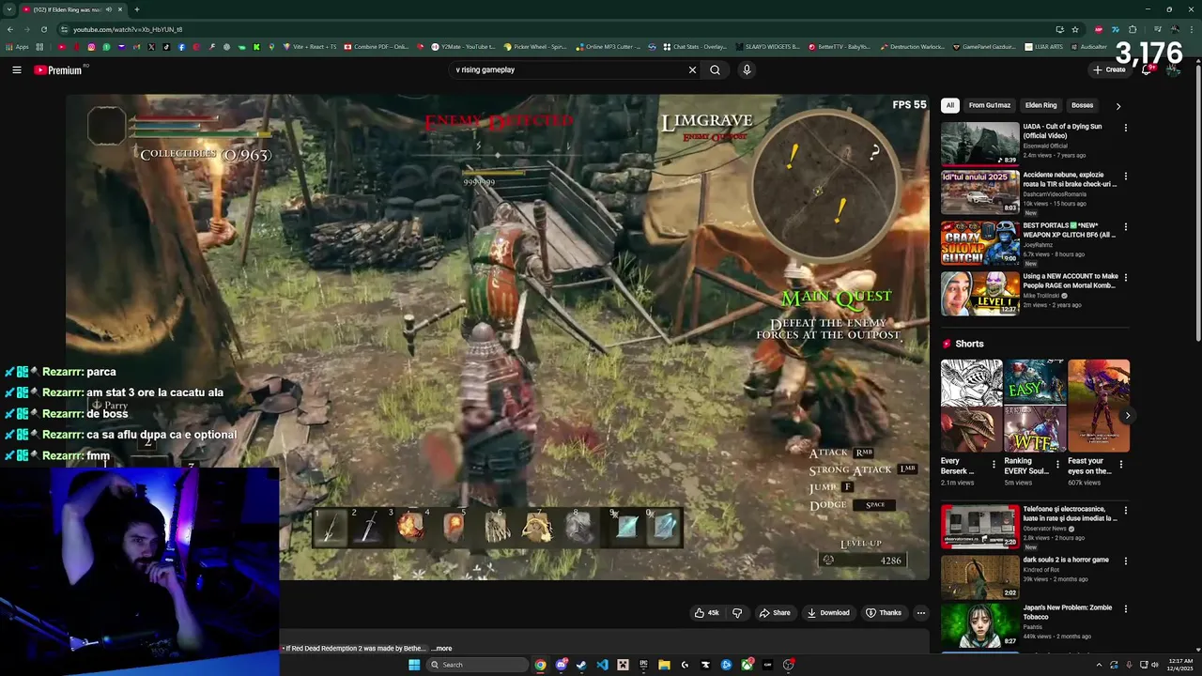Open the tab search dropdown arrow

click(8, 9)
